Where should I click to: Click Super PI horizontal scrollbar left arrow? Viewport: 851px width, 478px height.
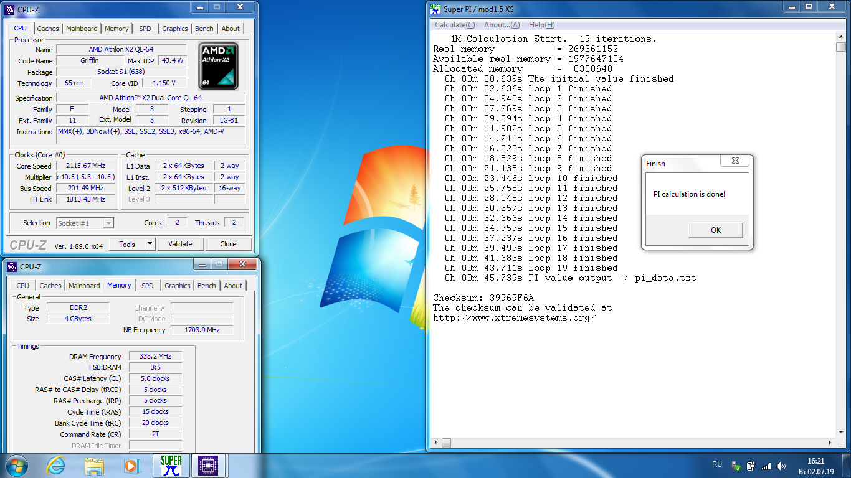coord(436,444)
